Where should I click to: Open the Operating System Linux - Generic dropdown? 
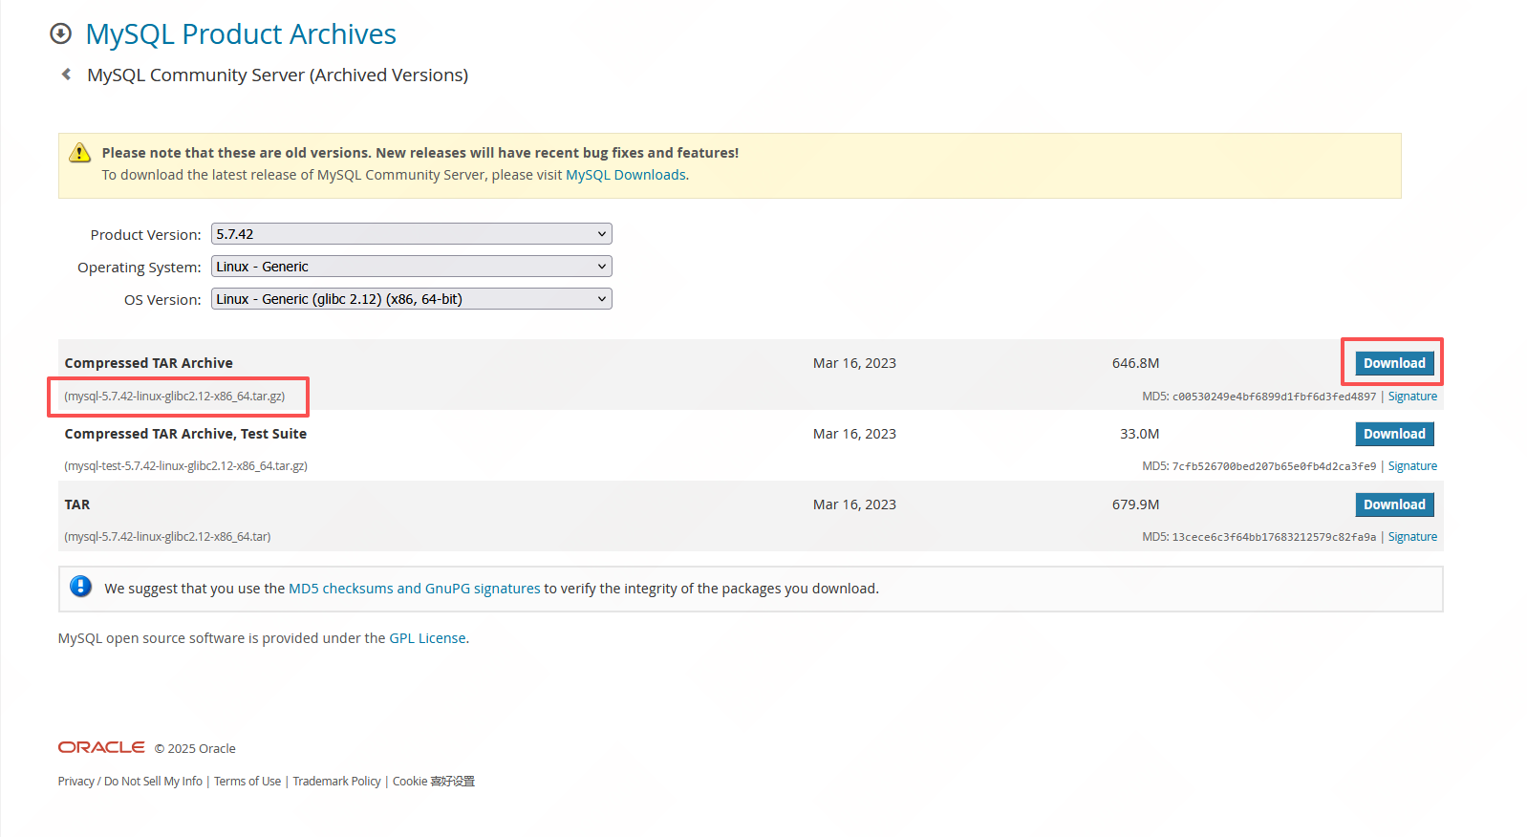[411, 267]
